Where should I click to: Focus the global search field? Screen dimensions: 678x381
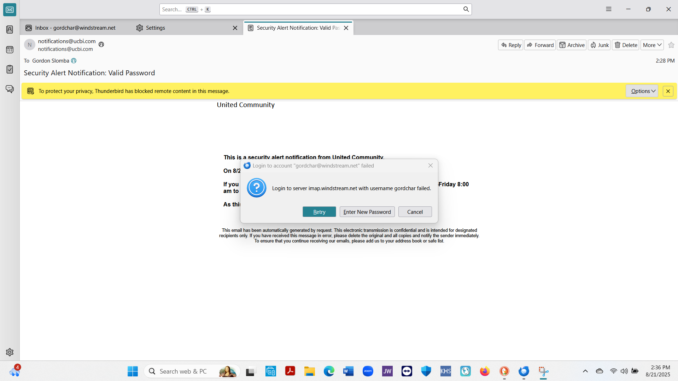point(315,10)
